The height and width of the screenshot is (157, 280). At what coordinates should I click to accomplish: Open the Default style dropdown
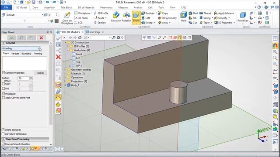[42, 15]
